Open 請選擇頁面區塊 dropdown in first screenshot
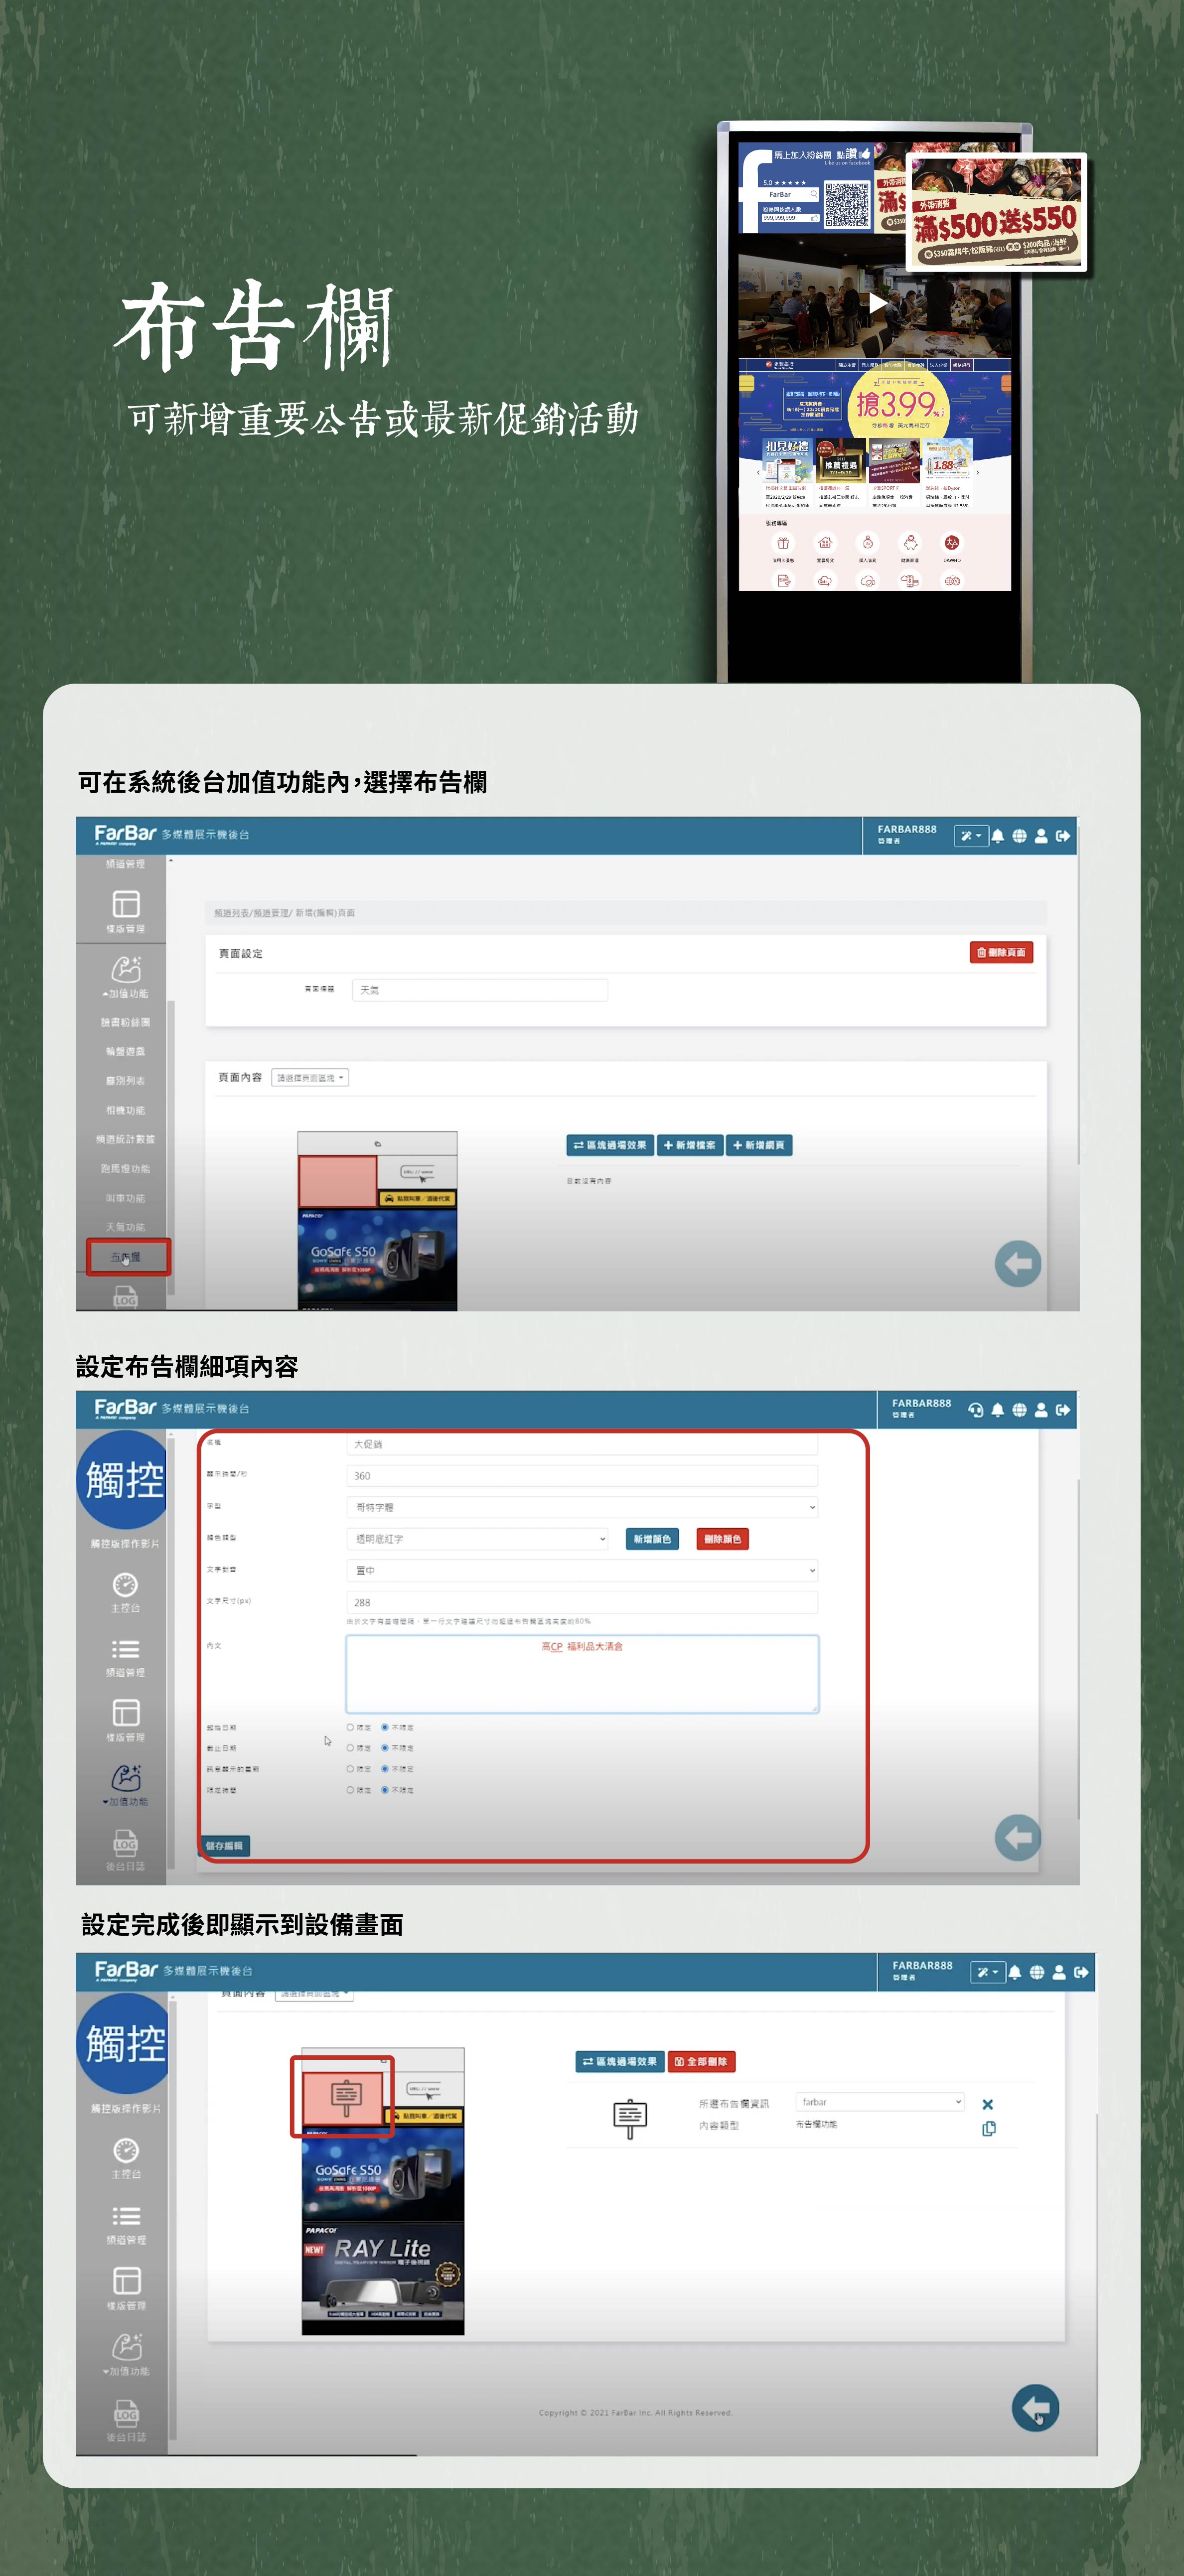Screen dimensions: 1184x2576 [x=310, y=1078]
